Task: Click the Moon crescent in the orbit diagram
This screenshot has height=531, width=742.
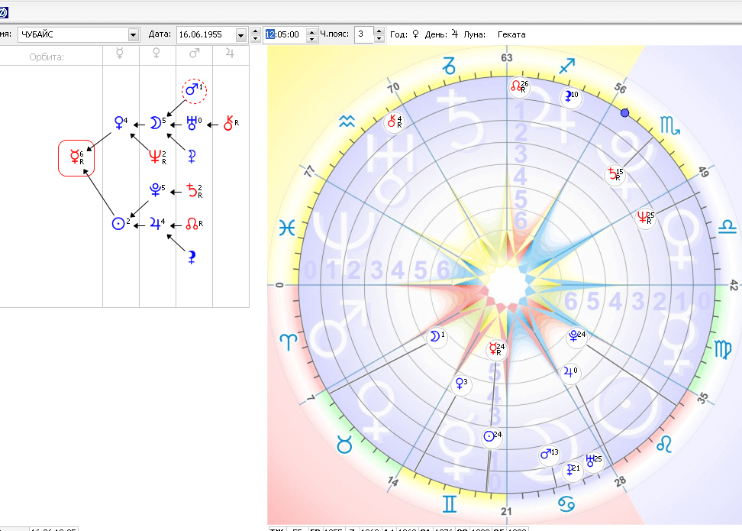Action: (157, 123)
